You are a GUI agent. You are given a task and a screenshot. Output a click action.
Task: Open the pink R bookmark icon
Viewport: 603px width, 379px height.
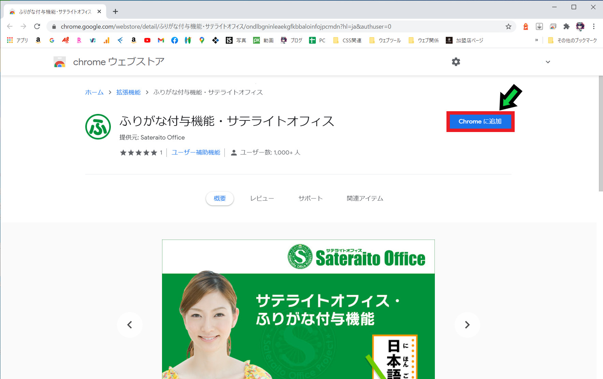(x=79, y=40)
